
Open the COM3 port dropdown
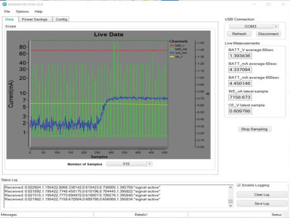pyautogui.click(x=275, y=27)
